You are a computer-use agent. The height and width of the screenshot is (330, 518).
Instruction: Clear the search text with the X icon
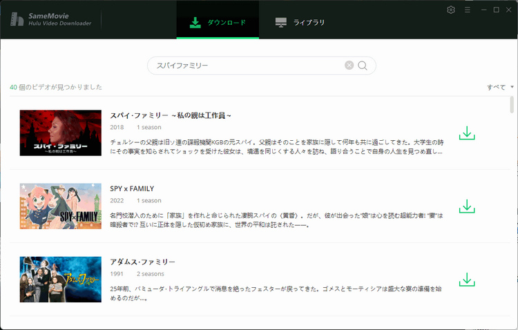point(349,66)
